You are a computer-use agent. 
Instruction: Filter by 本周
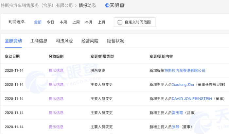[x=63, y=22]
